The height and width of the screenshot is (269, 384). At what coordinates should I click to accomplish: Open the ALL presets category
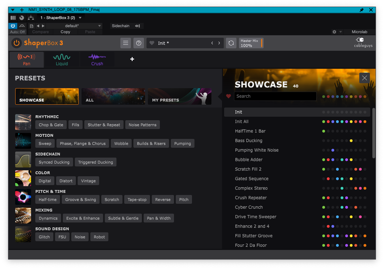(x=113, y=96)
